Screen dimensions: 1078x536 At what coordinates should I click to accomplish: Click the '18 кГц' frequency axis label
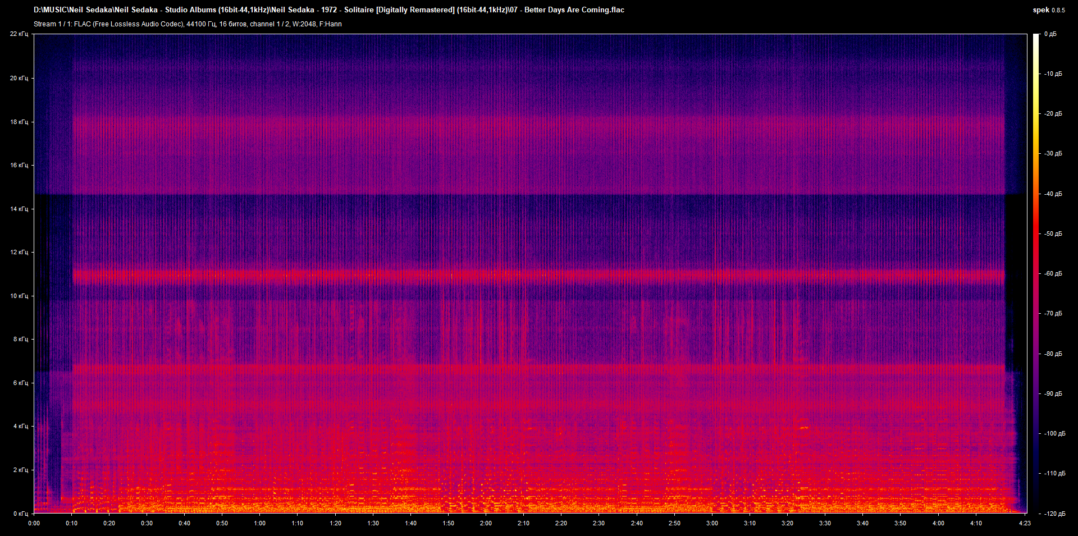[x=19, y=122]
